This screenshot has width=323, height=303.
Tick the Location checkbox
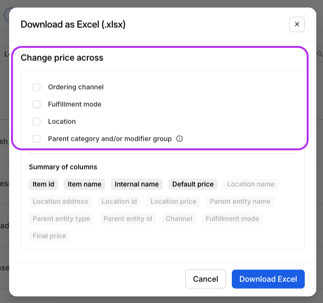[36, 122]
